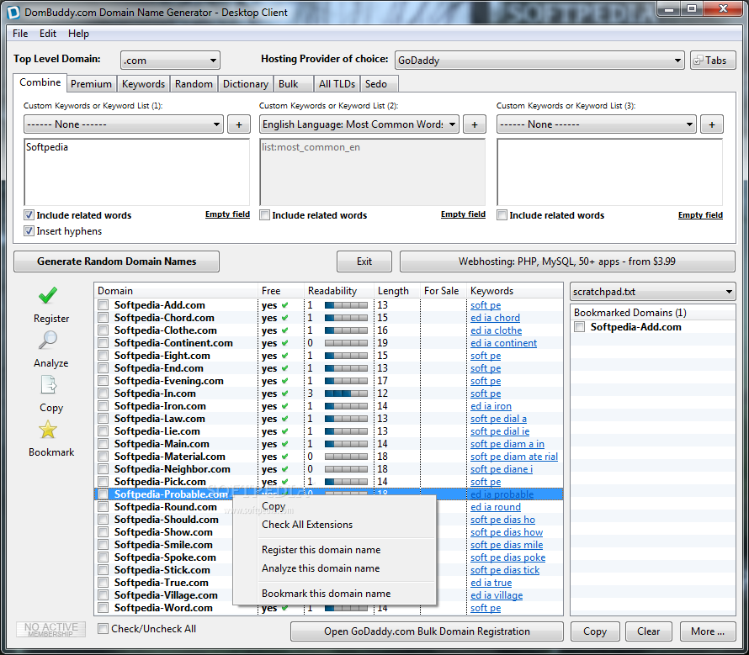749x655 pixels.
Task: Click the 'soft pe diam ate rial' keywords link
Action: [x=514, y=457]
